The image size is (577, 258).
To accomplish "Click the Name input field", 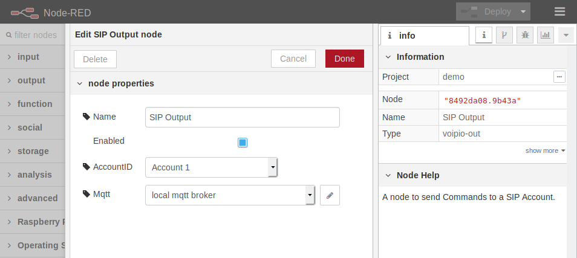I will point(242,117).
